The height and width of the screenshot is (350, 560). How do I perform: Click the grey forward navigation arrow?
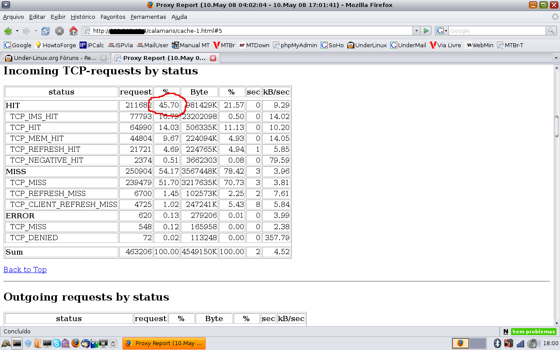[x=26, y=31]
